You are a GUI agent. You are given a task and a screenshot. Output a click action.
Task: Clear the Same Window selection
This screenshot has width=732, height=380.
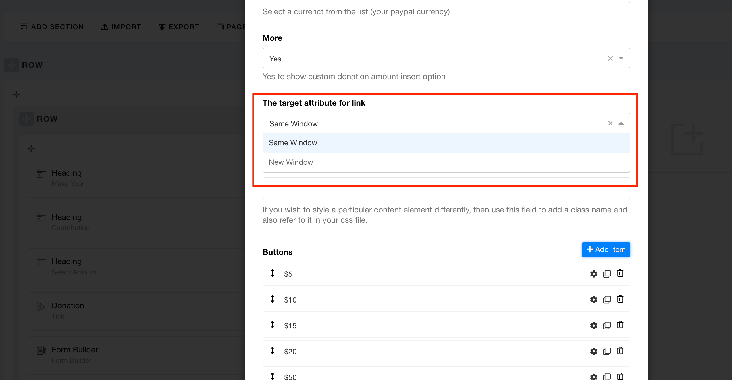(x=610, y=123)
